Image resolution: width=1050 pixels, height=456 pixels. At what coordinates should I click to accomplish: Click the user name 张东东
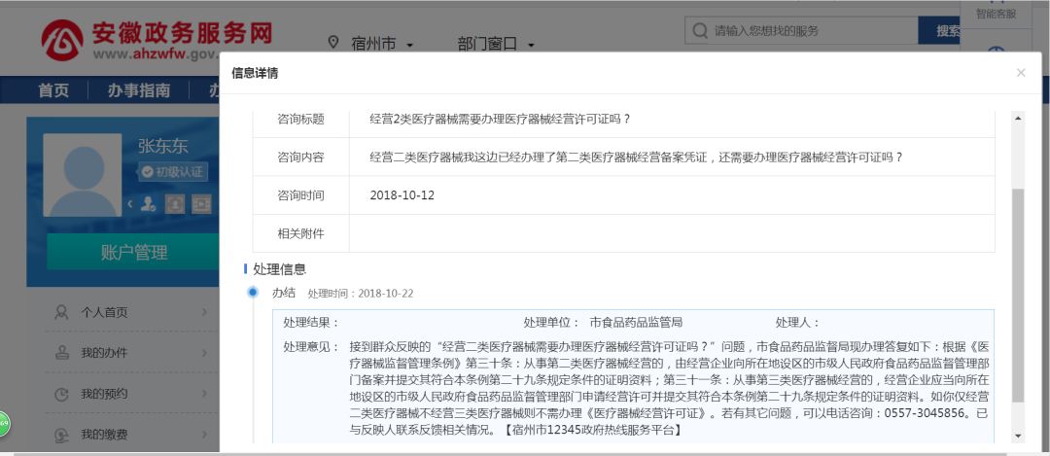pyautogui.click(x=162, y=146)
